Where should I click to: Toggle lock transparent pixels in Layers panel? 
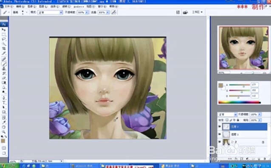click(227, 120)
